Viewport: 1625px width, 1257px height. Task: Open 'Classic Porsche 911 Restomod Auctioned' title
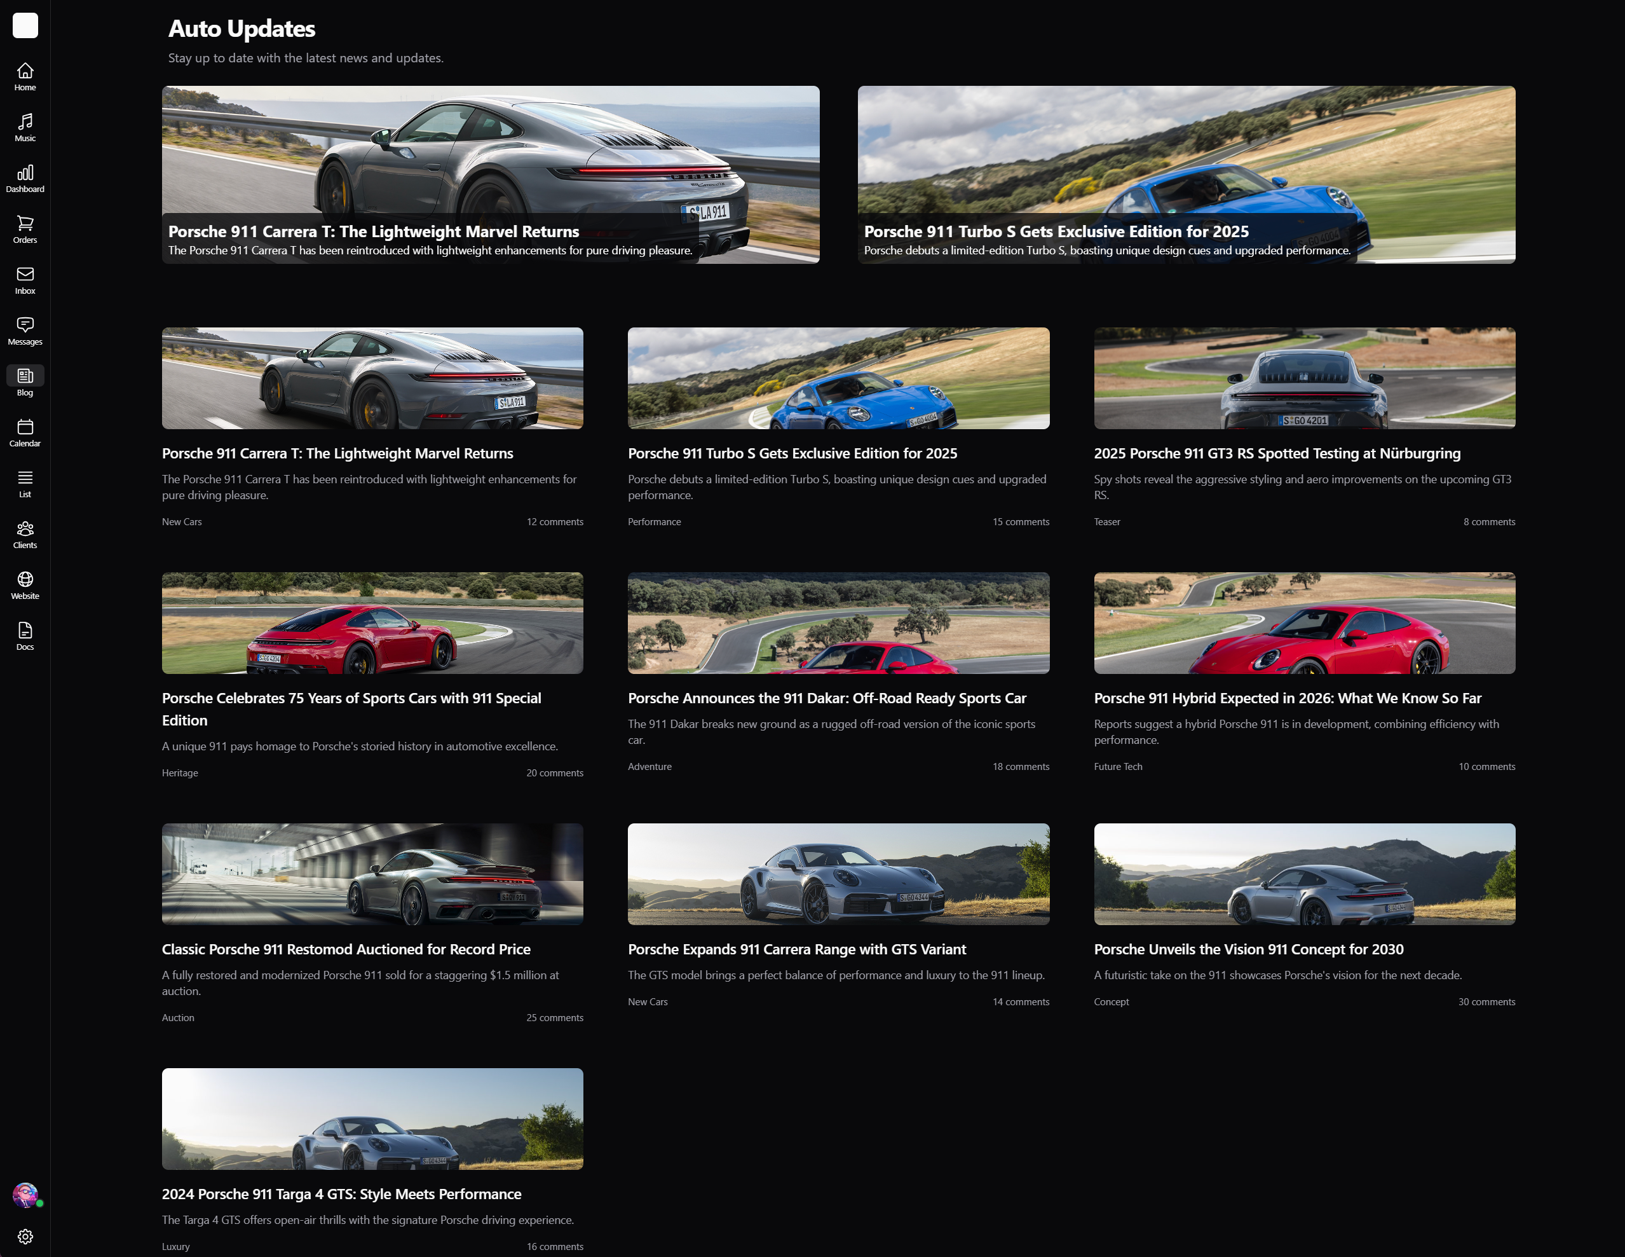coord(346,949)
